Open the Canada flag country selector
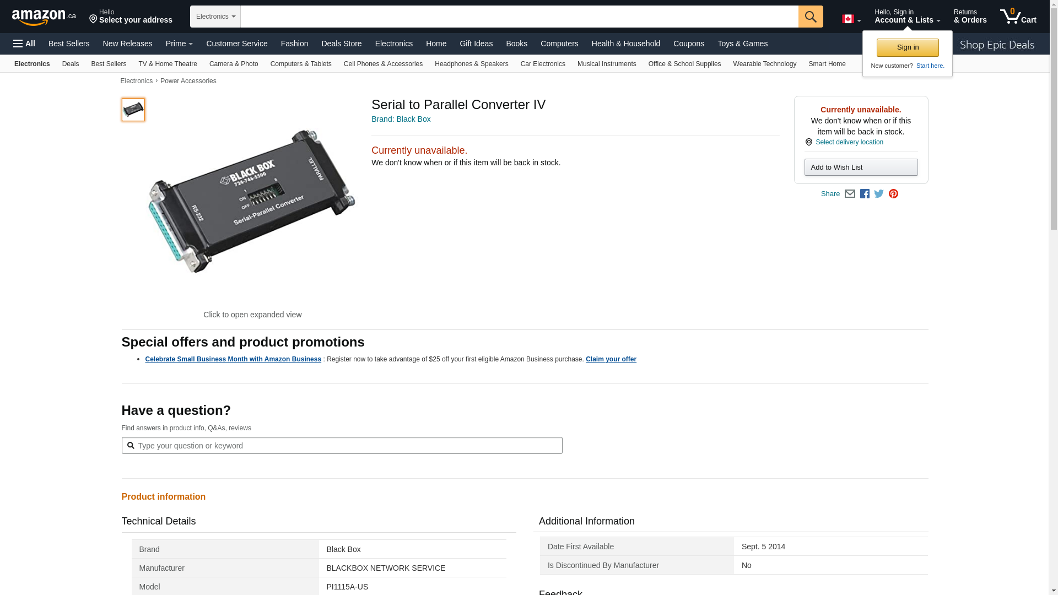Screen dimensions: 1058x595 tap(851, 19)
